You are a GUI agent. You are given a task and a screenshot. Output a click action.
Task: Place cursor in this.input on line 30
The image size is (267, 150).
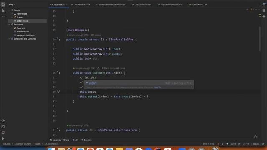(x=88, y=92)
